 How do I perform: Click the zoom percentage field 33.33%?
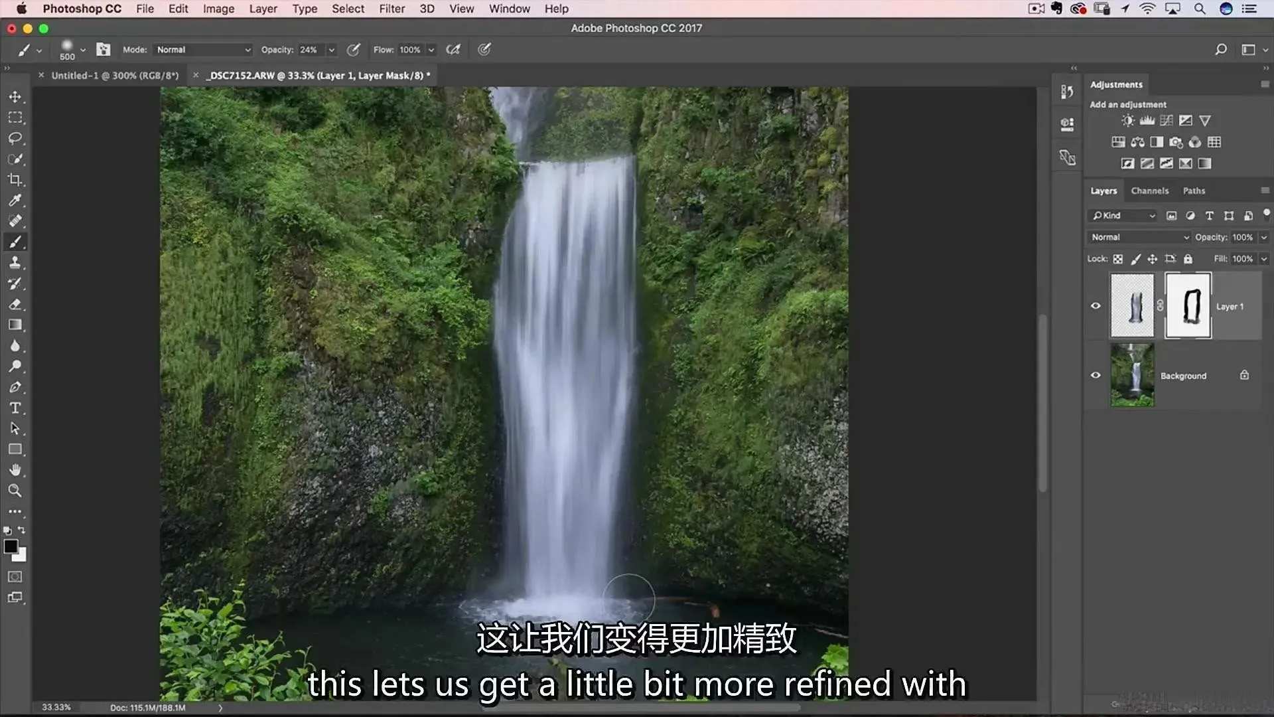pos(56,708)
